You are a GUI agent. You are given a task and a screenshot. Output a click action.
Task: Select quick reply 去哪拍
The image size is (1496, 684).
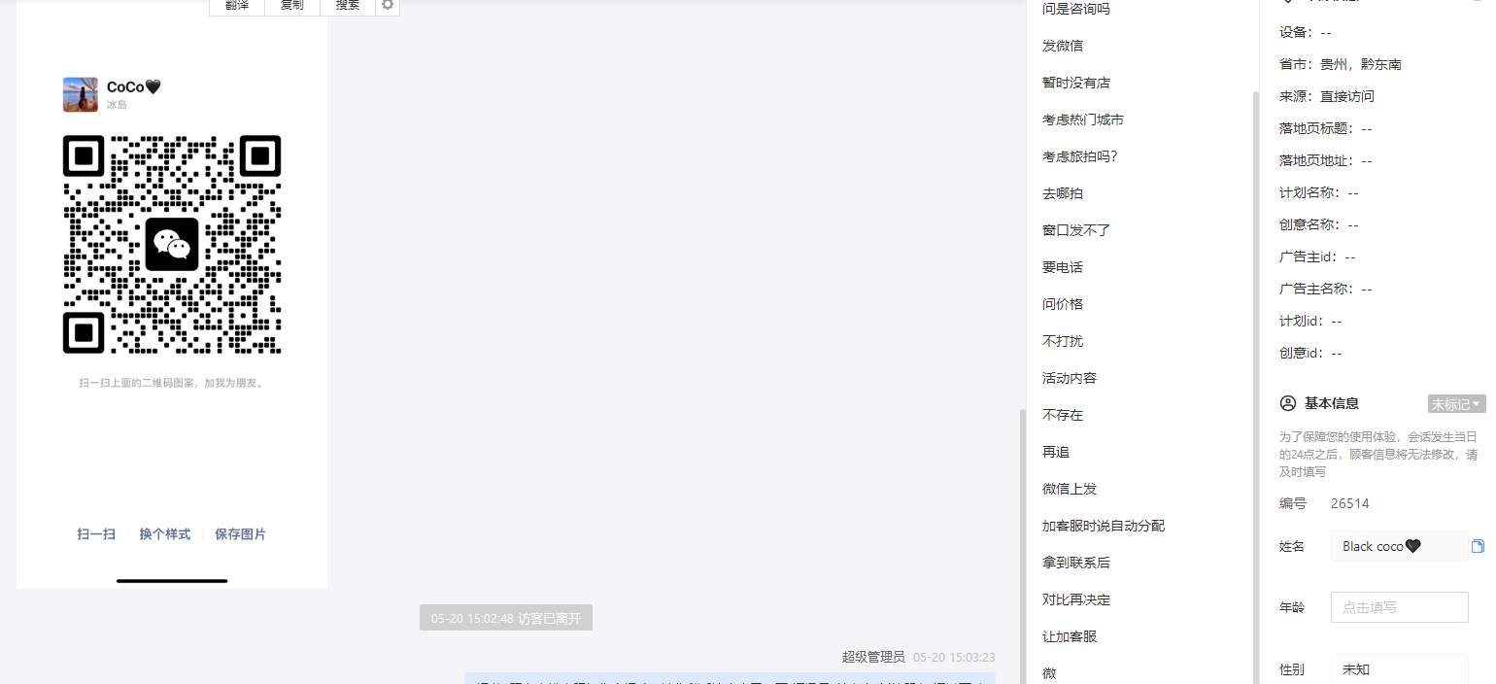tap(1063, 193)
